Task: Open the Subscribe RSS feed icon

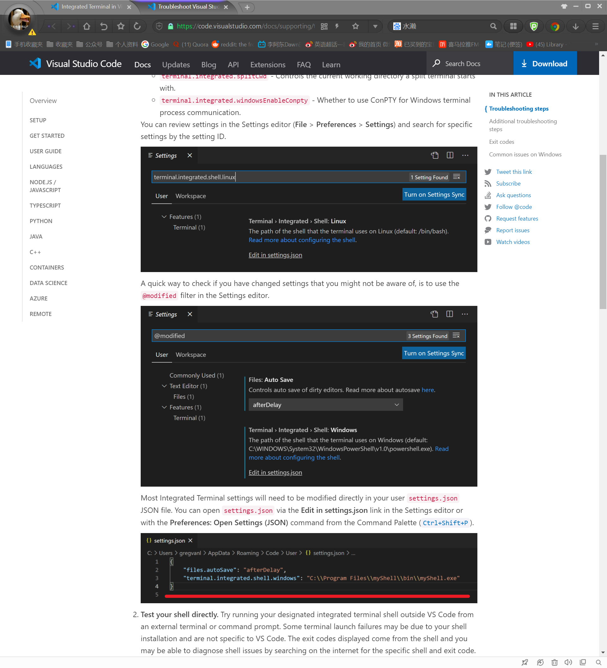Action: tap(488, 183)
